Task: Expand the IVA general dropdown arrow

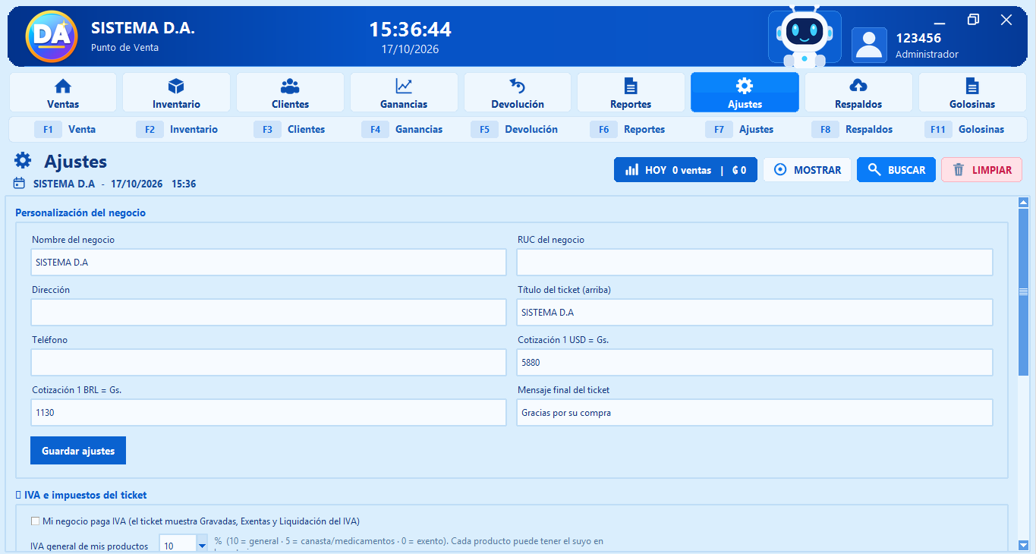Action: [202, 545]
